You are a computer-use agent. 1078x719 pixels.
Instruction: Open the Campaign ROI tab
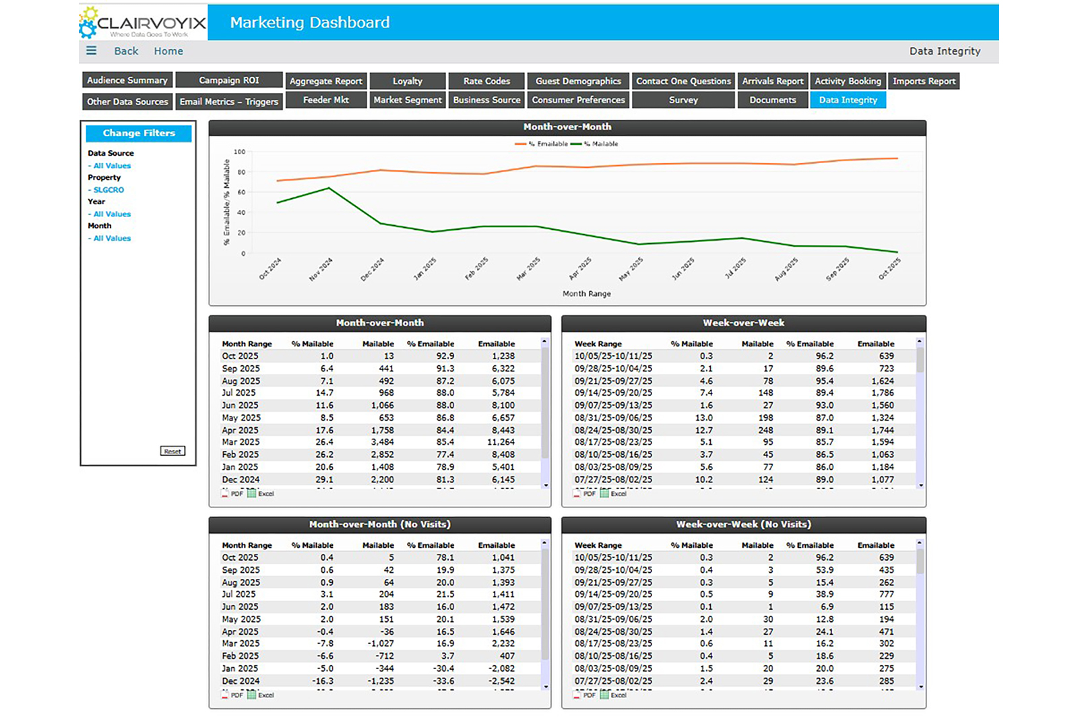click(229, 80)
